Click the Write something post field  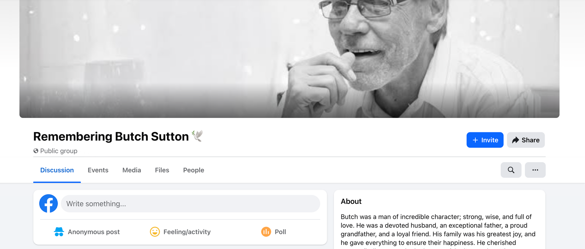pos(190,204)
